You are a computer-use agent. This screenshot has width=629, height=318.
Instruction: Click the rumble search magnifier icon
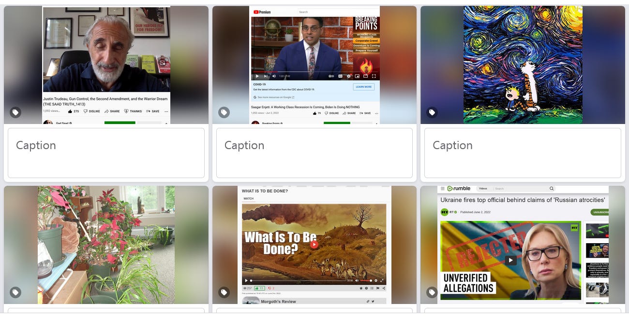coord(552,189)
